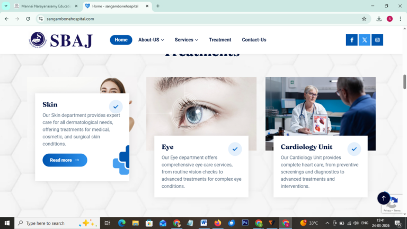Reload the page with refresh icon
Viewport: 407px width, 229px height.
pos(28,19)
